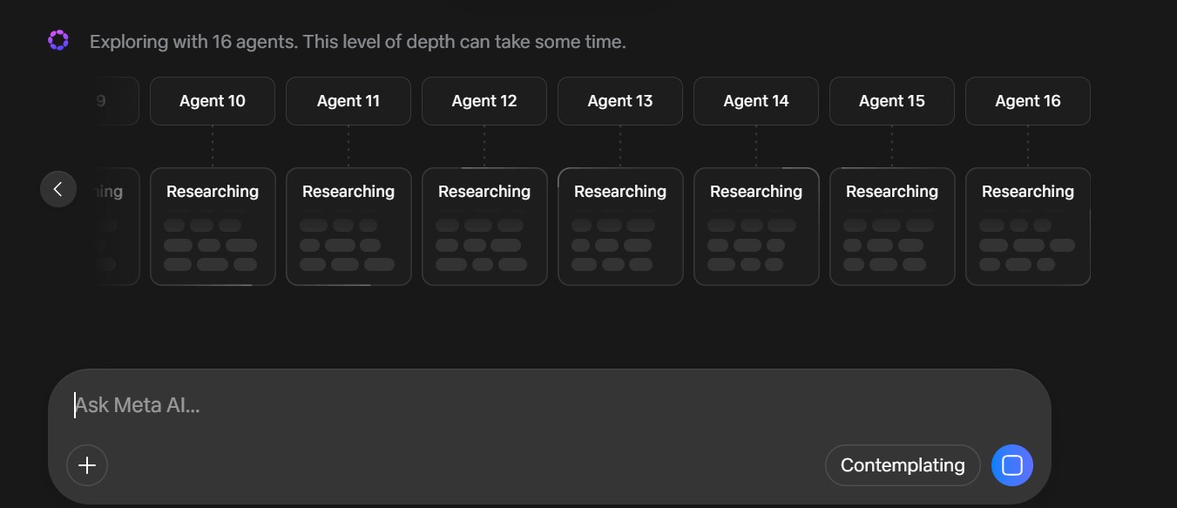The width and height of the screenshot is (1177, 508).
Task: Stop generation with the blue square button
Action: coord(1012,465)
